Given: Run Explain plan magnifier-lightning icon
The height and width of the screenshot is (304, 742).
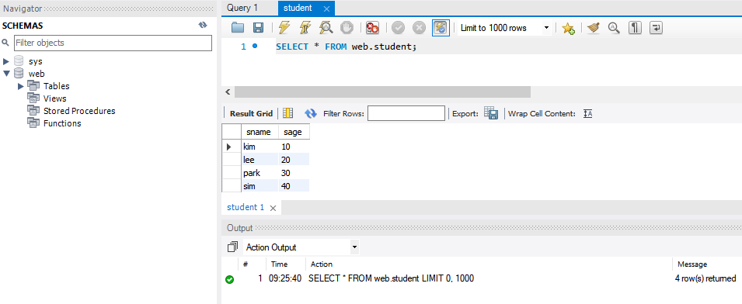Looking at the screenshot, I should click(326, 28).
